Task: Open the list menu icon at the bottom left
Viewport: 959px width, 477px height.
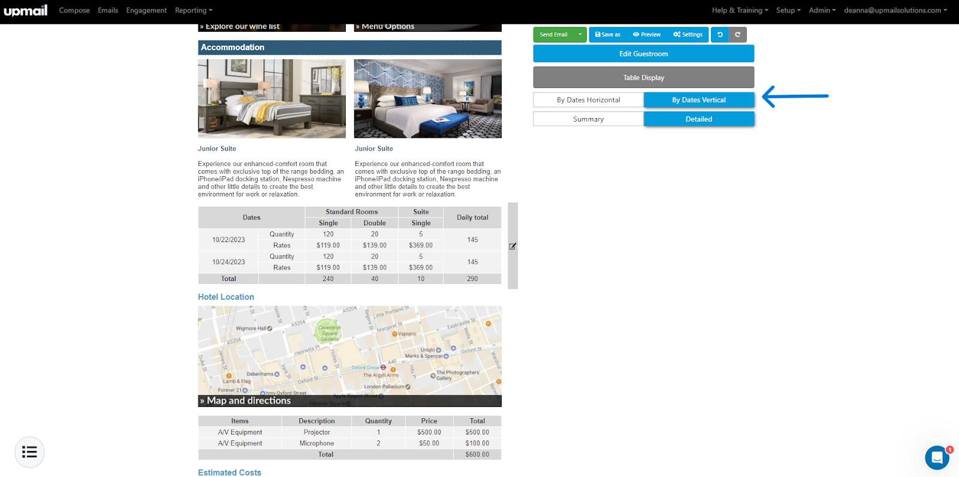Action: [29, 452]
